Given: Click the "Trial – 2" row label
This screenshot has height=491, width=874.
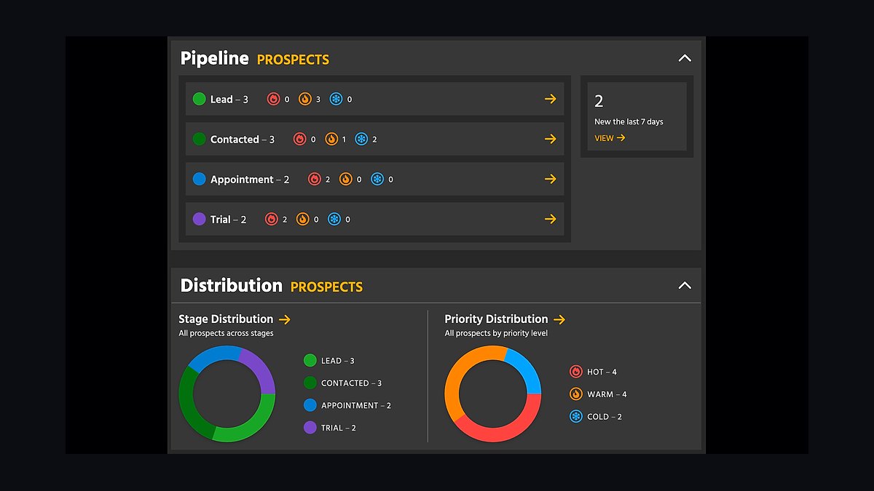Looking at the screenshot, I should click(229, 219).
